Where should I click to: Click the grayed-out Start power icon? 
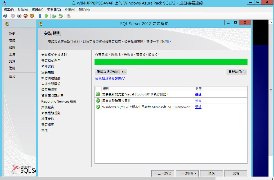(x=13, y=16)
